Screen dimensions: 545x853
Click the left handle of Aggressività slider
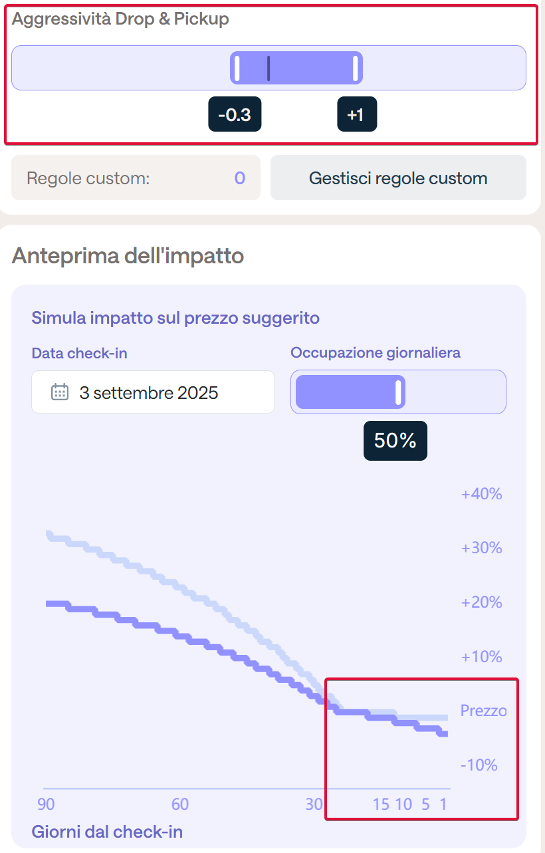(x=237, y=68)
